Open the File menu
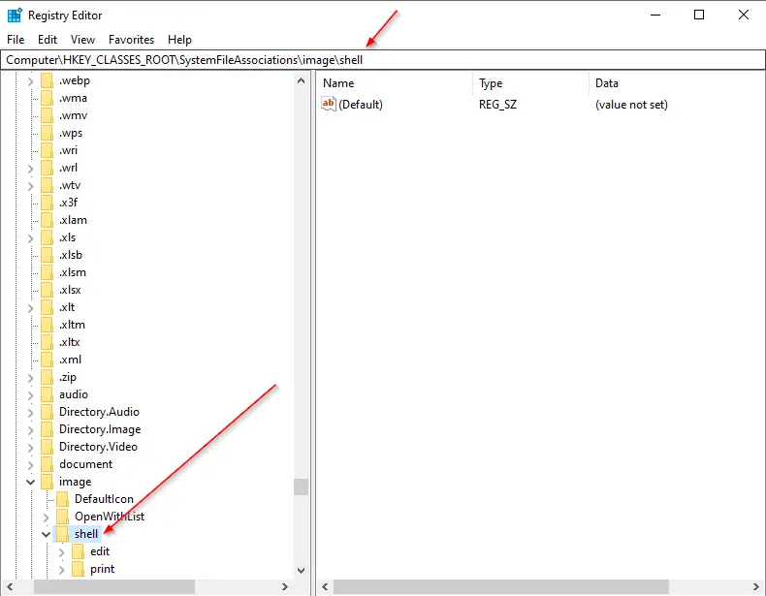This screenshot has width=766, height=596. [x=16, y=40]
